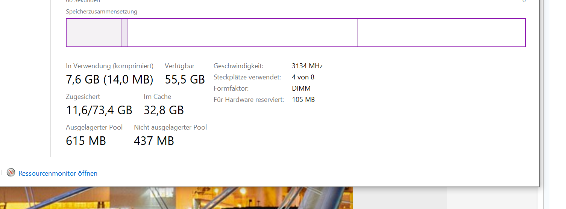The height and width of the screenshot is (209, 566).
Task: Click the narrow modified memory segment
Action: 124,33
